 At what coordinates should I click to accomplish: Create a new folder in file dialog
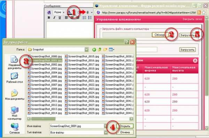105,50
